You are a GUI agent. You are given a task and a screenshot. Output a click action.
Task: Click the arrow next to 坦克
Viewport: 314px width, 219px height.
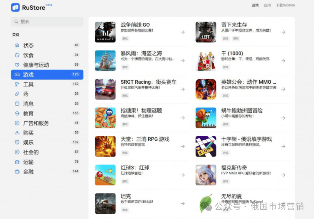183,204
